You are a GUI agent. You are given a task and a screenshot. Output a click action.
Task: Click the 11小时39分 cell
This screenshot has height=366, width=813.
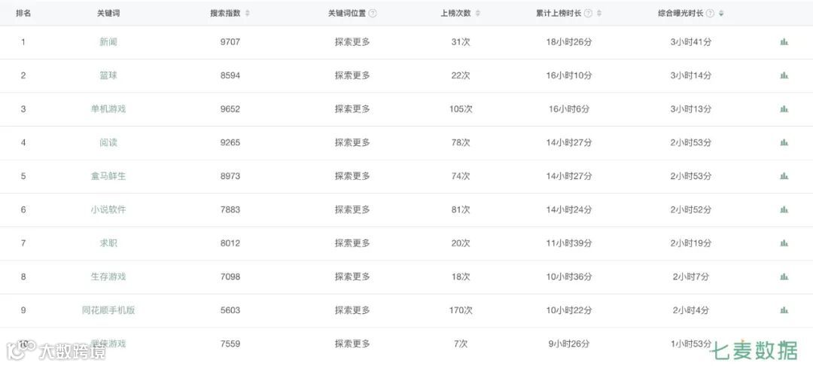tap(569, 243)
